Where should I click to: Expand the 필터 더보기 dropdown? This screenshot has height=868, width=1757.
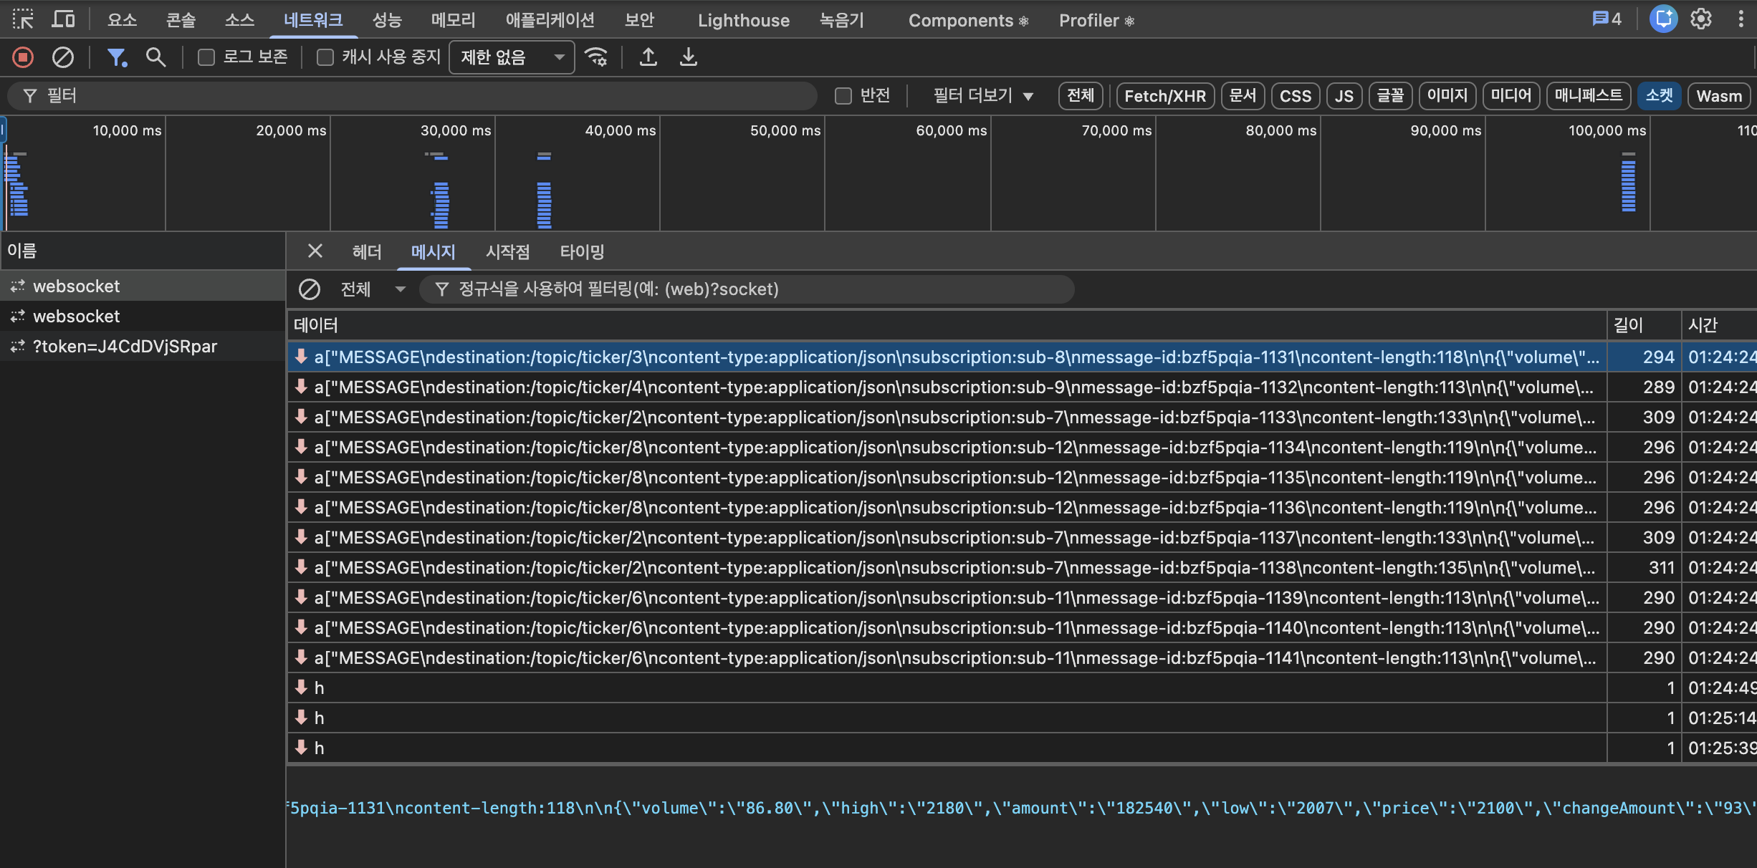(x=982, y=96)
